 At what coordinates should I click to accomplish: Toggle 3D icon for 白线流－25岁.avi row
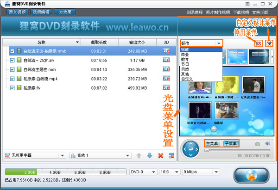(x=166, y=60)
